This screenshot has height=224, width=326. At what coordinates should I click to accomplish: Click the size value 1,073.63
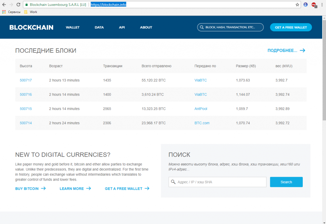coord(243,80)
